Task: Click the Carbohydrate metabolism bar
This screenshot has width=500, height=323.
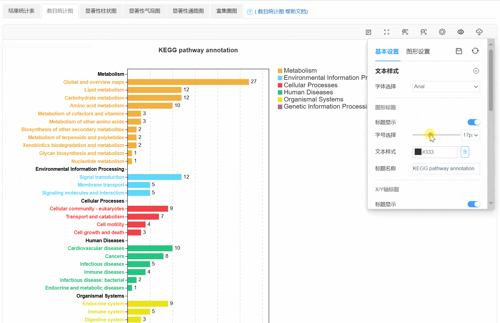Action: [155, 98]
